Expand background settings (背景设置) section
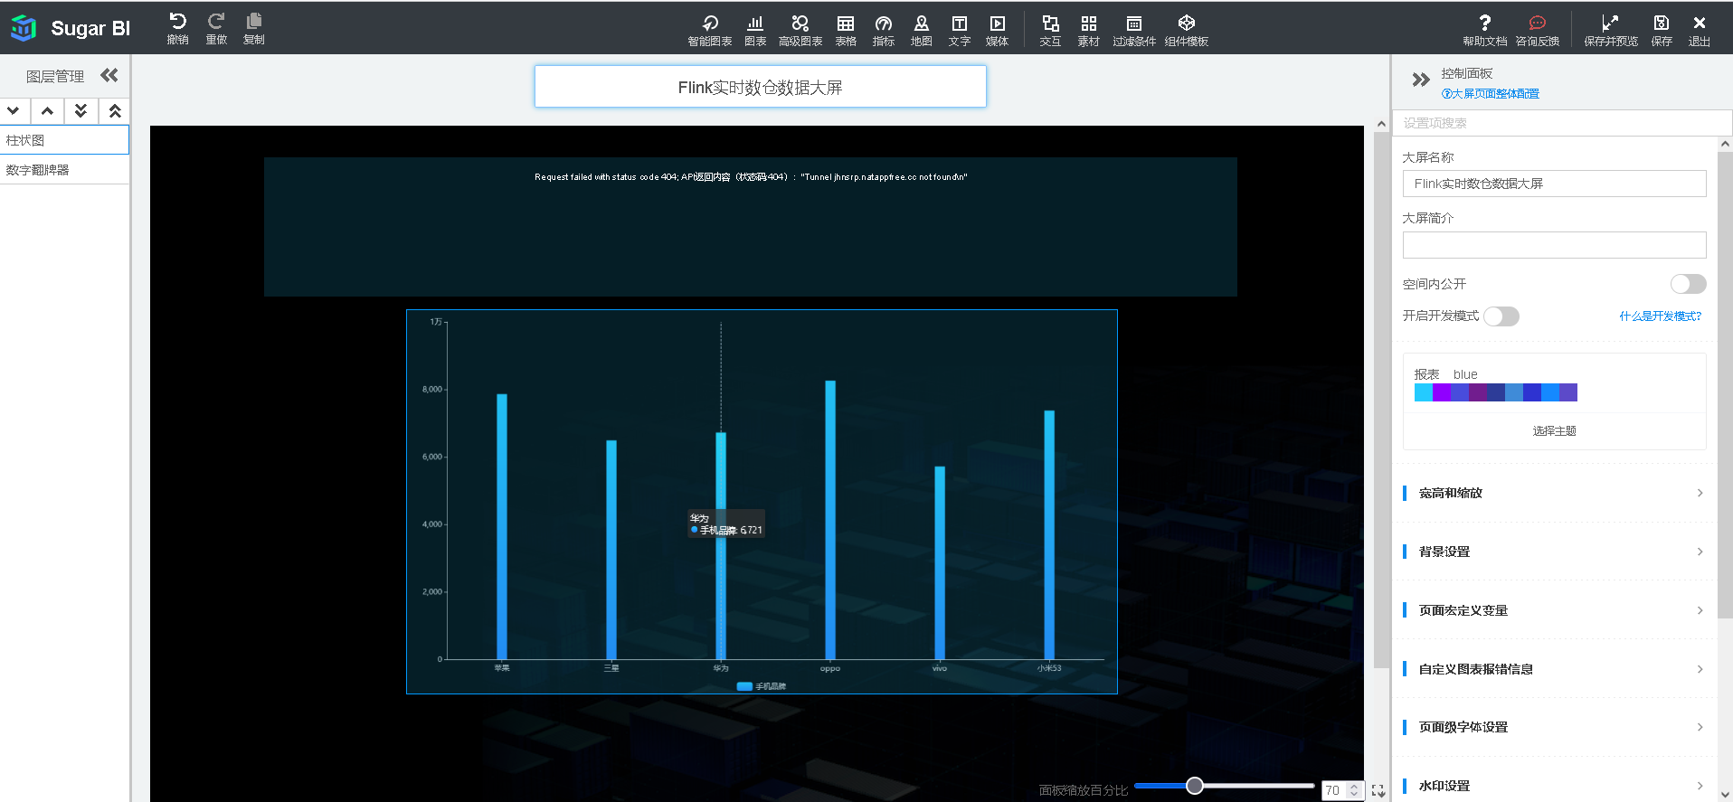 1554,552
